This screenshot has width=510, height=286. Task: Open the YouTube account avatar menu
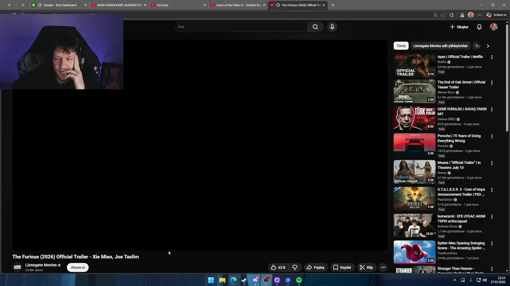[494, 27]
